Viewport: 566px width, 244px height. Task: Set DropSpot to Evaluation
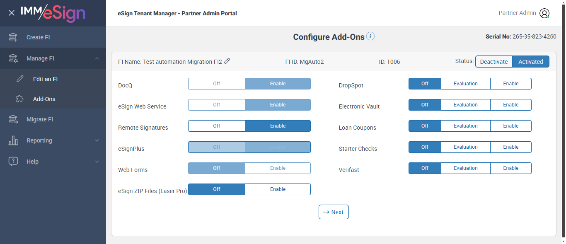[465, 84]
